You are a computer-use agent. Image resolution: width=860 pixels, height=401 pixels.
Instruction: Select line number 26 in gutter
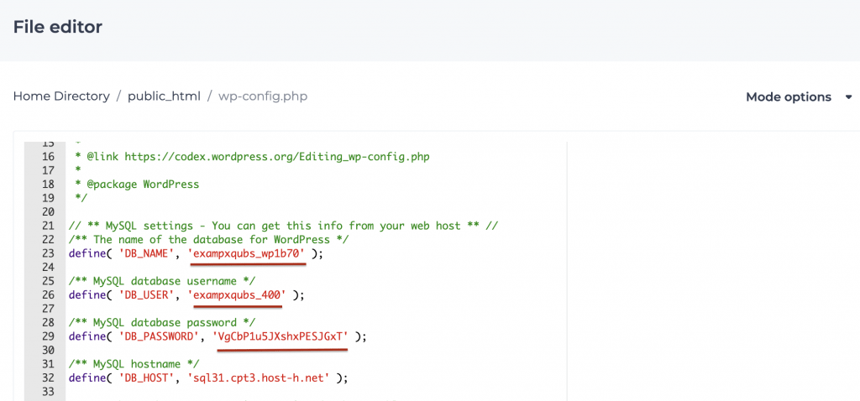click(48, 295)
